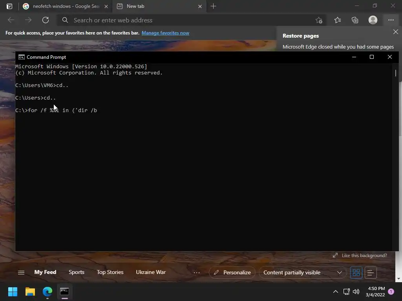Minimize the Command Prompt window
The width and height of the screenshot is (402, 301).
(x=354, y=57)
